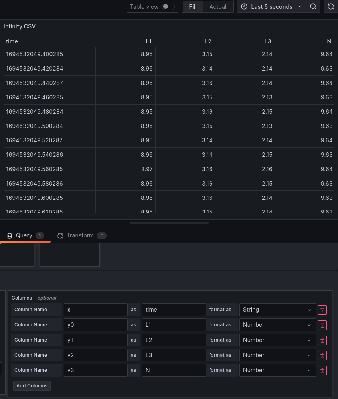Click the zoom out time range icon
Screen dimensions: 338x399
pos(313,6)
